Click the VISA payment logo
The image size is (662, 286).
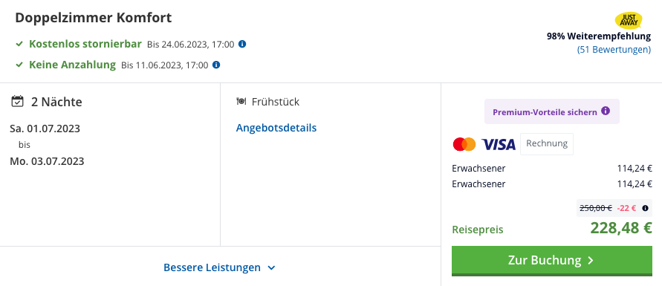499,144
